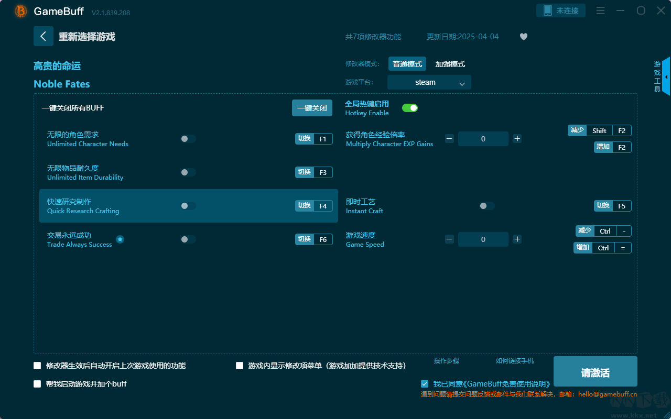Click F6 hotkey for Trade Always Success
Screen dimensions: 671x419
pyautogui.click(x=314, y=239)
